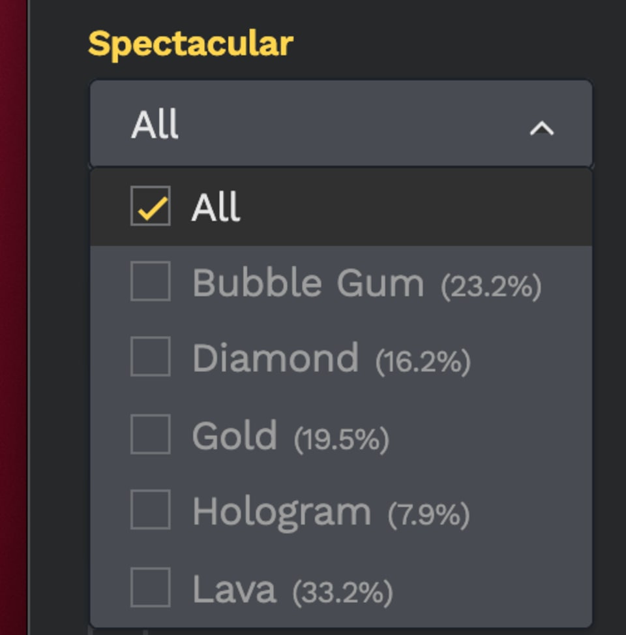
Task: Choose the All option label
Action: (216, 208)
